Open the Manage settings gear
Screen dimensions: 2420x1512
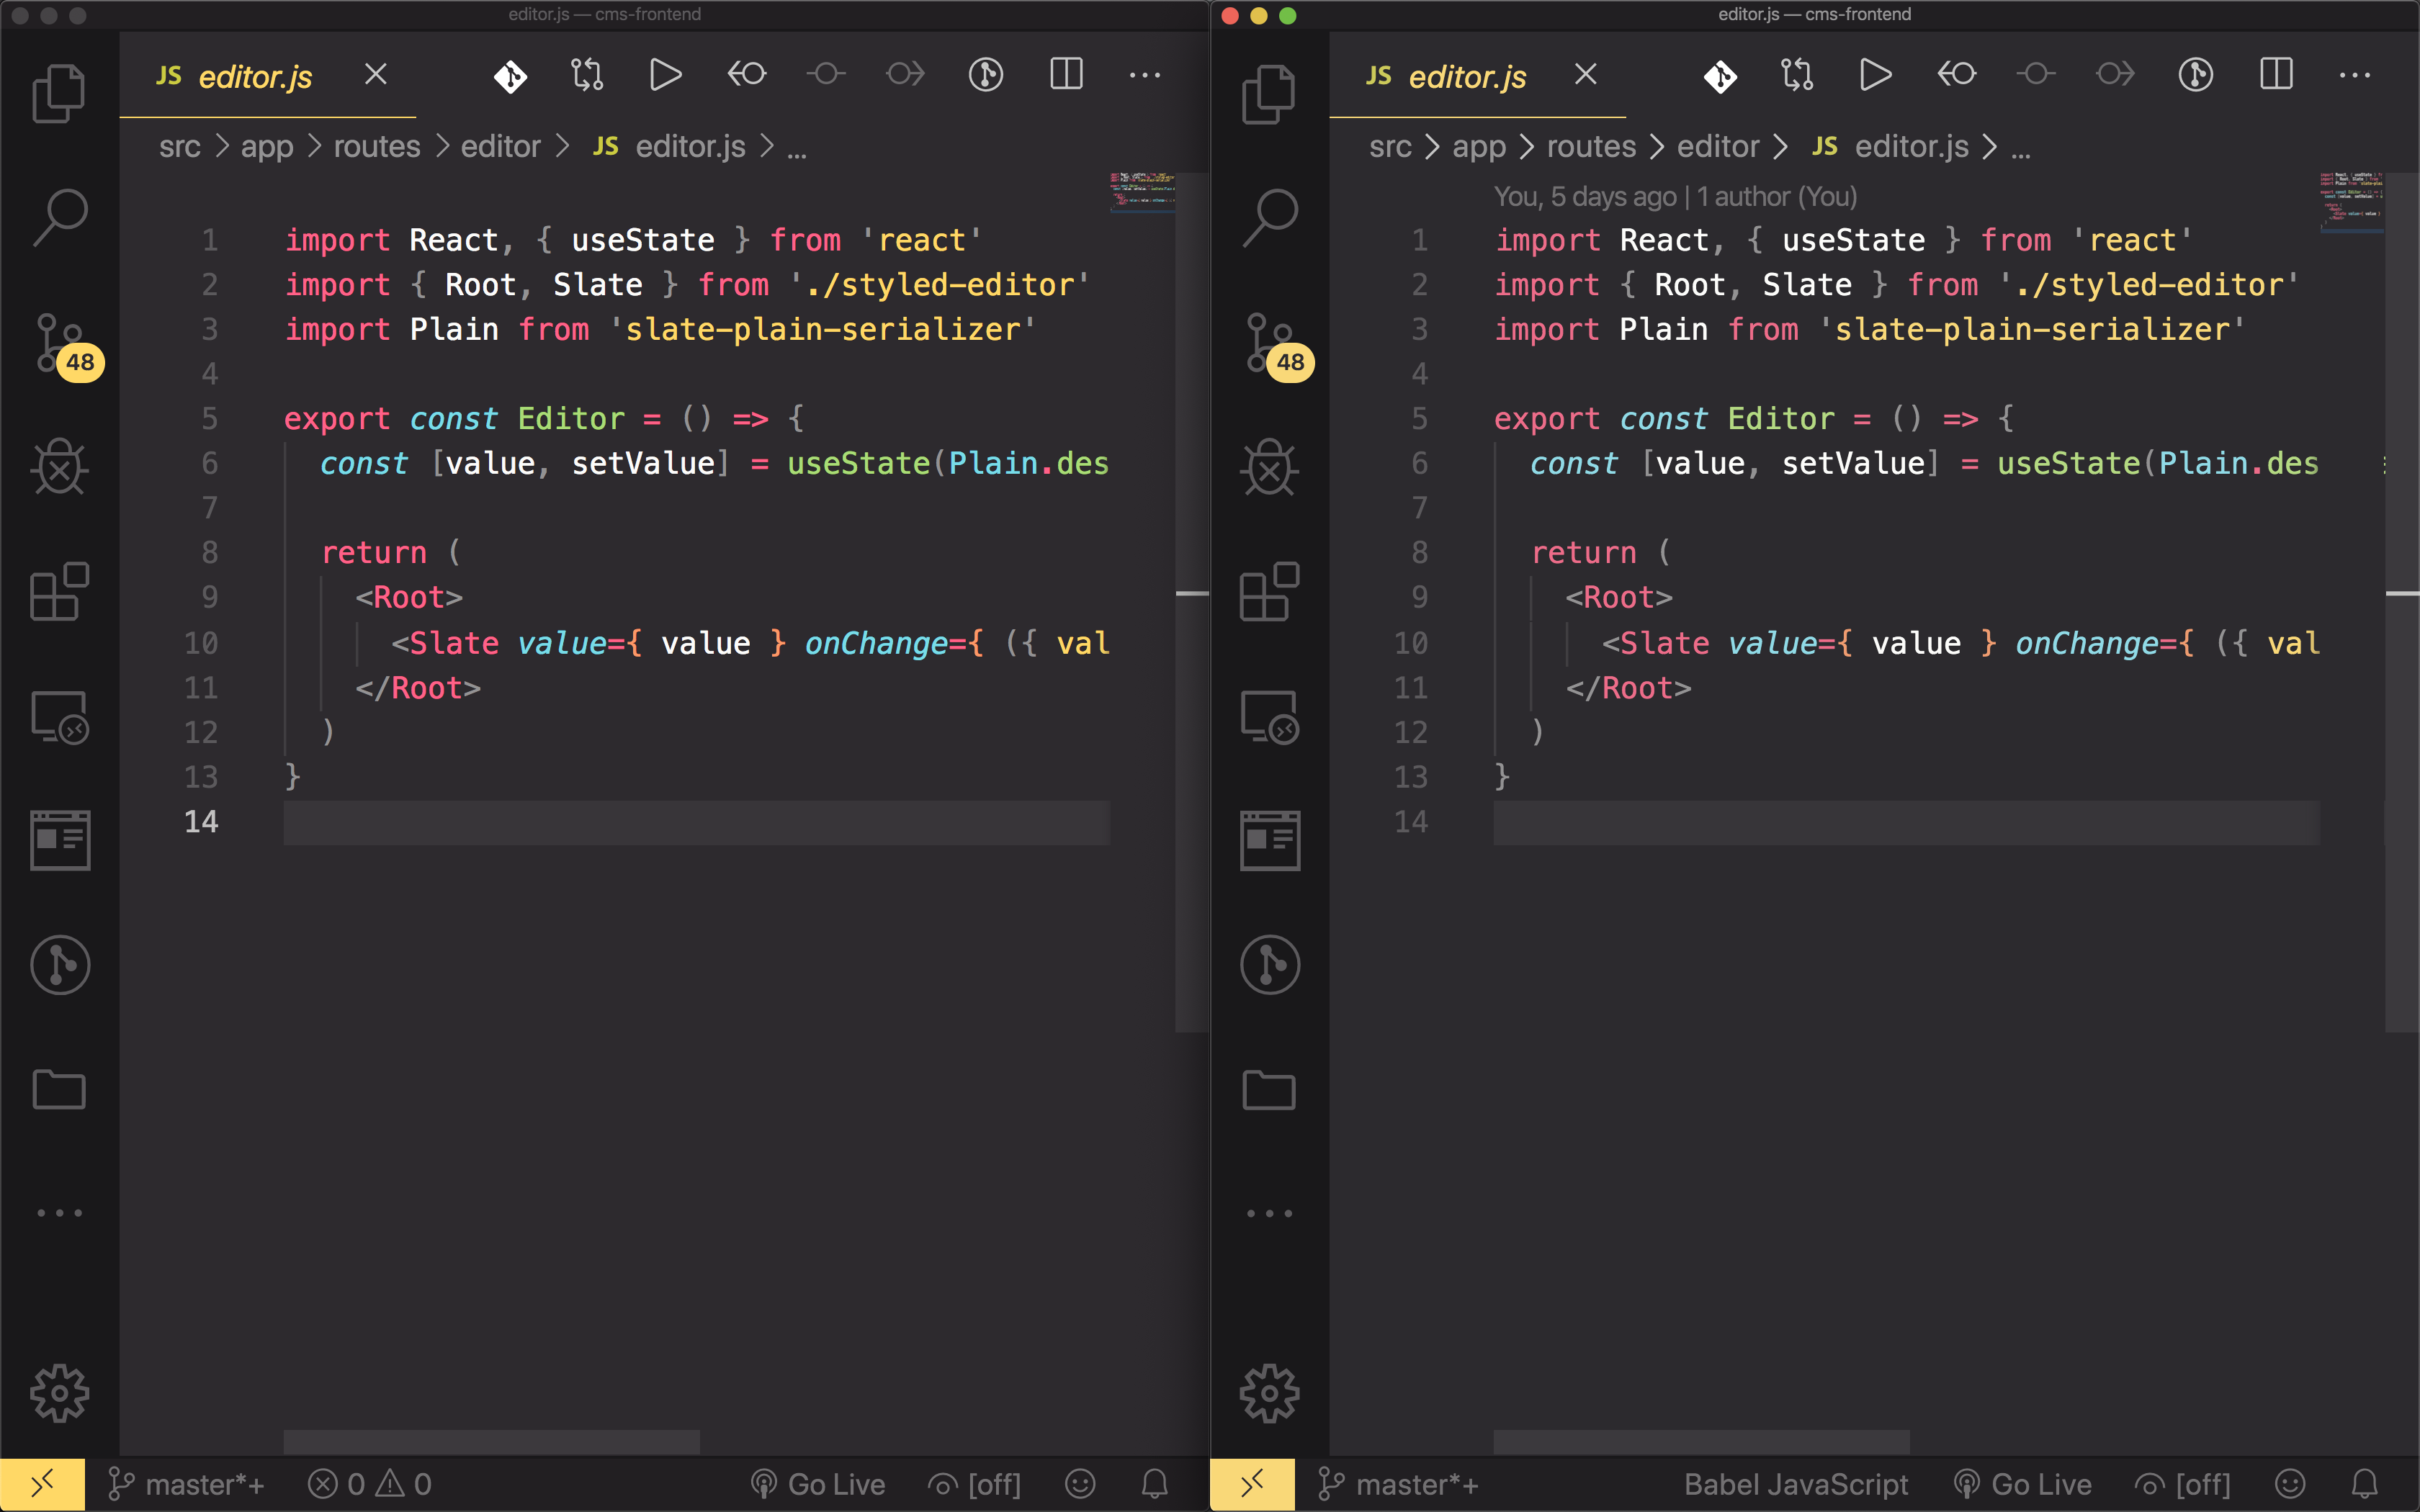click(x=60, y=1392)
